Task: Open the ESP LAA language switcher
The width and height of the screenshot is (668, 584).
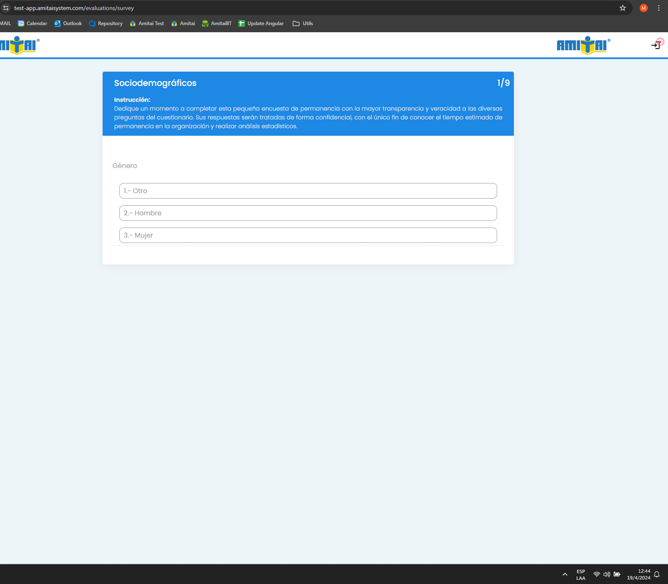Action: 581,574
